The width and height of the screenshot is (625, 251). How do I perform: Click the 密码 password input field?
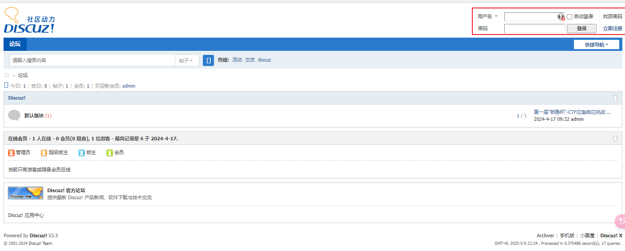click(534, 28)
